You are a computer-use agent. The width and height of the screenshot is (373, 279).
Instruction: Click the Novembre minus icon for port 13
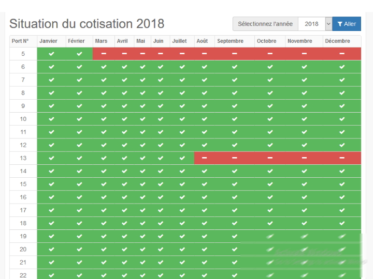[x=304, y=158]
